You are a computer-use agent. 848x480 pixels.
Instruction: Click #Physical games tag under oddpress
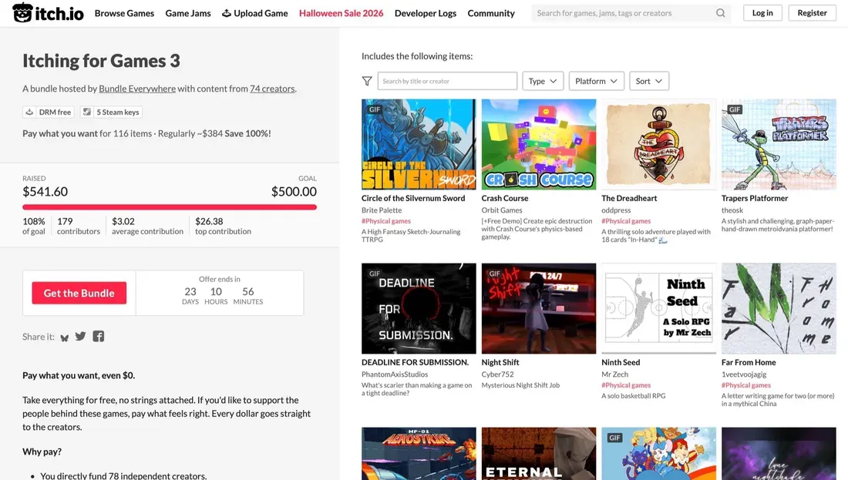pos(626,221)
